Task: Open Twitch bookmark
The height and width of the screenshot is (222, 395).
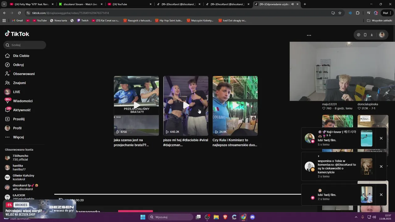Action: 83,21
